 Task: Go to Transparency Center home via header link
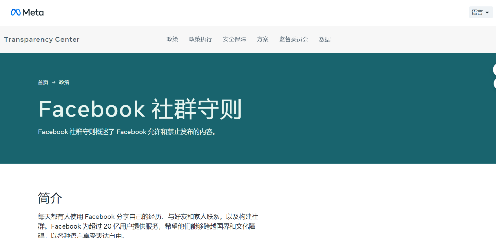(x=42, y=39)
